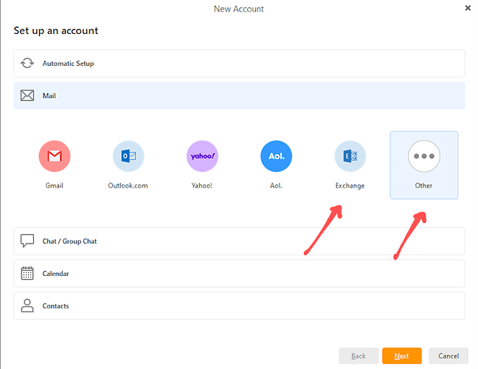Click the calendar grid icon
This screenshot has width=478, height=369.
[x=27, y=273]
